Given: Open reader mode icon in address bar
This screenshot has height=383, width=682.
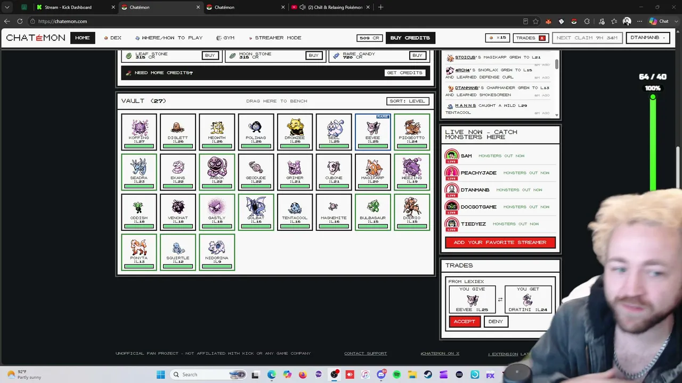Looking at the screenshot, I should tap(525, 21).
